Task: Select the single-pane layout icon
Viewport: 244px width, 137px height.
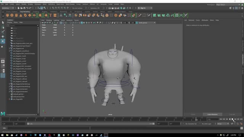Action: click(x=3, y=61)
